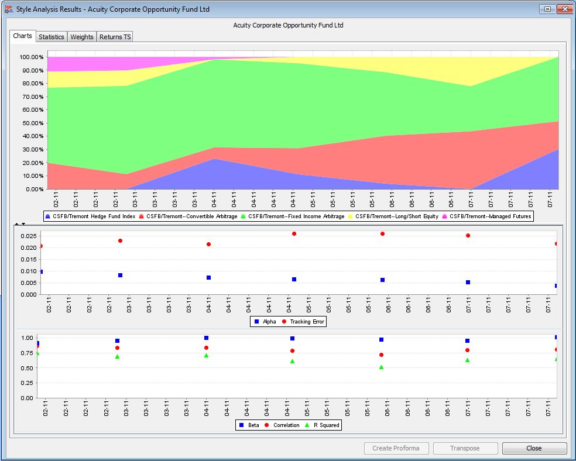576x461 pixels.
Task: Click the blue Hedge Fund Index legend marker
Action: coord(48,216)
